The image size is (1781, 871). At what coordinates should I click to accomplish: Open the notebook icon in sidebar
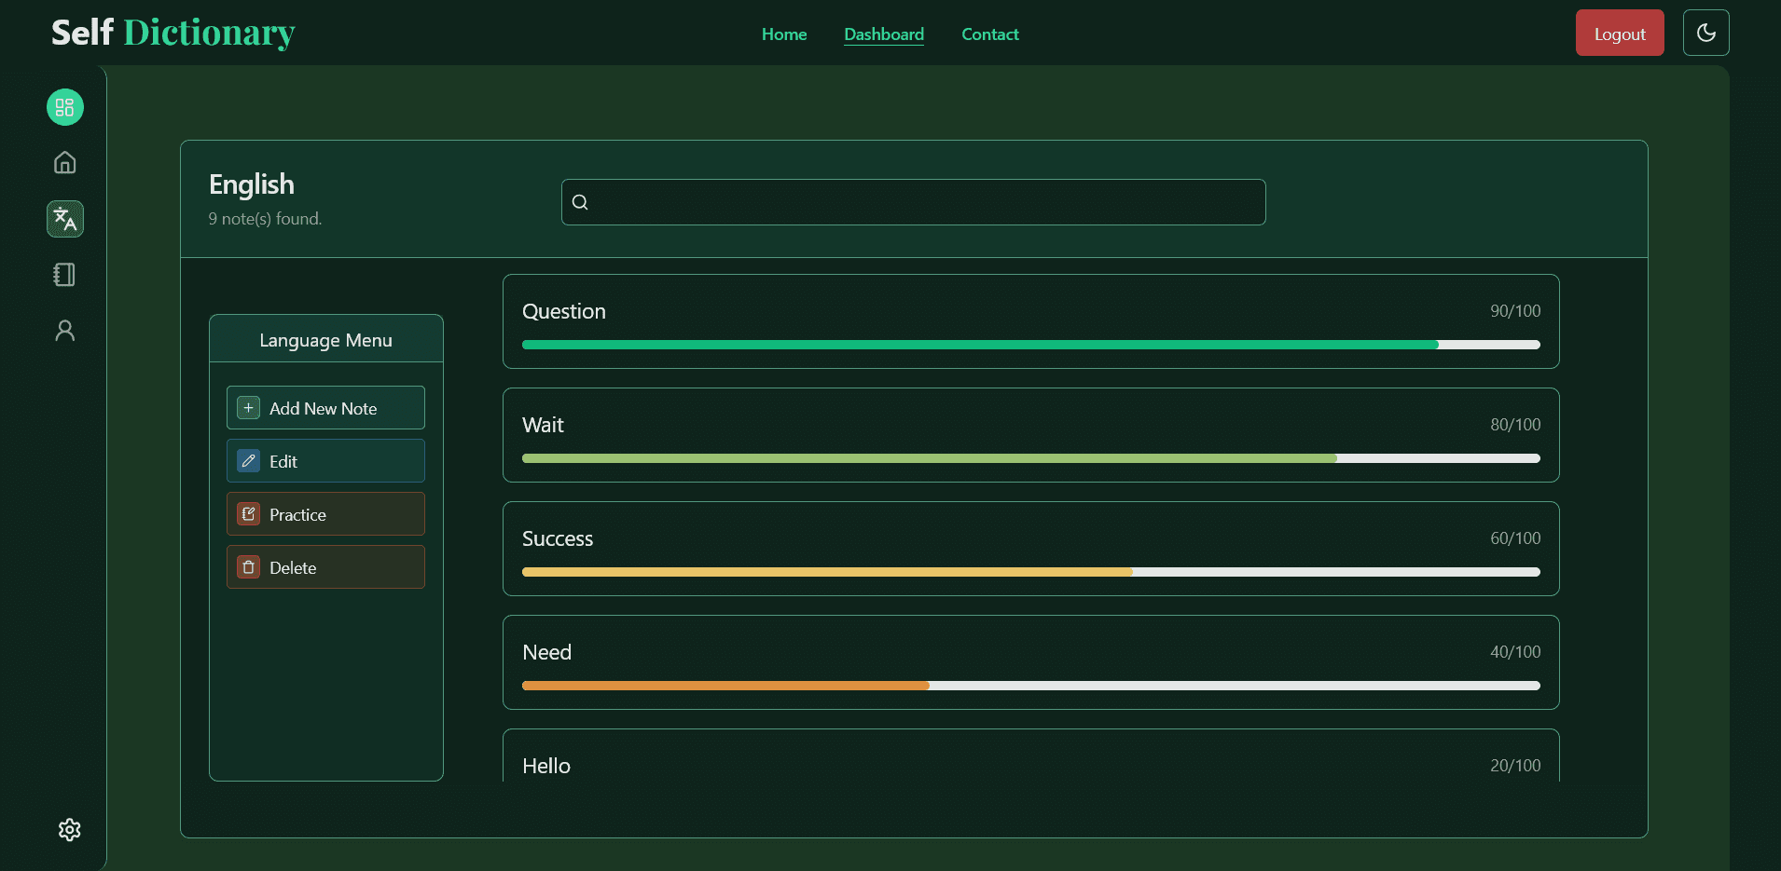[65, 275]
